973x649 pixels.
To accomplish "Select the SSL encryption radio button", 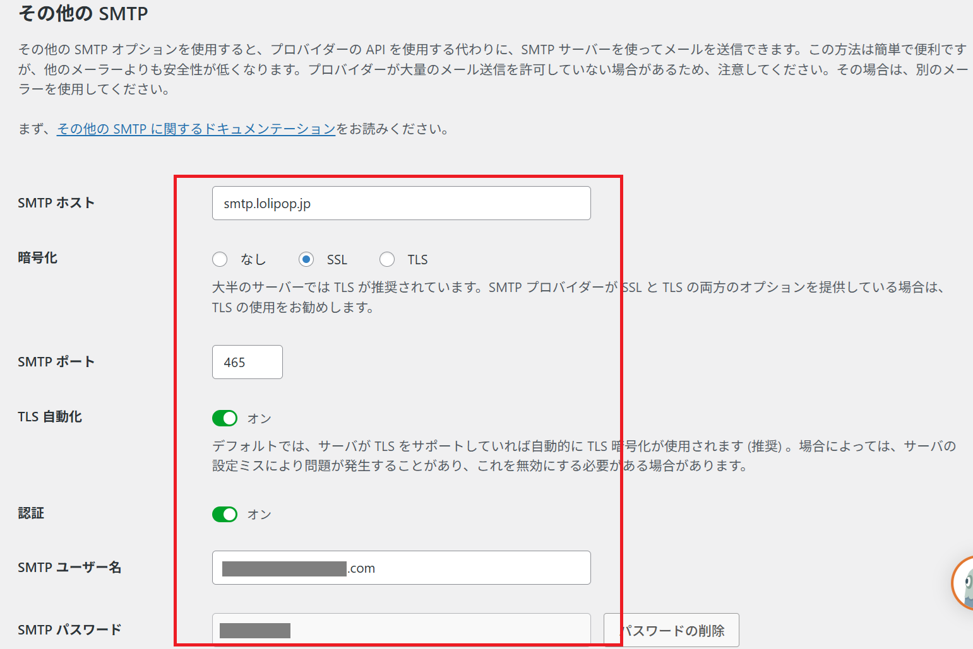I will pyautogui.click(x=306, y=259).
